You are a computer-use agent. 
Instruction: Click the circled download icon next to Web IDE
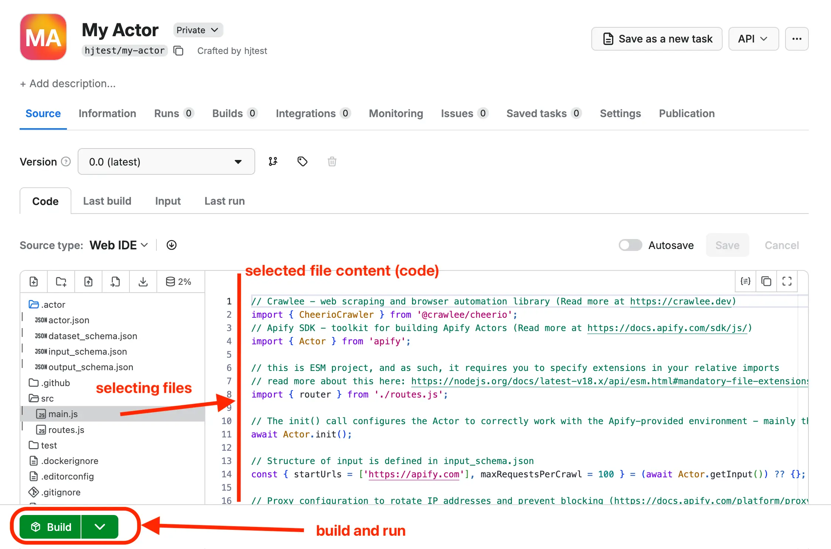172,245
